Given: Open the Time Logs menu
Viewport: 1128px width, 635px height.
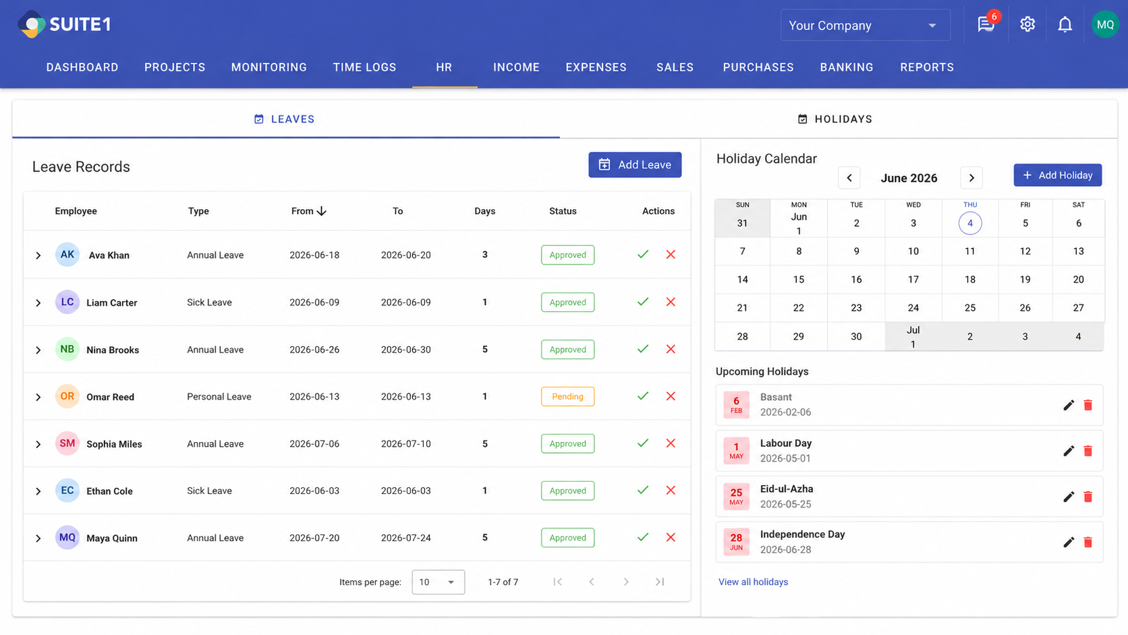Looking at the screenshot, I should 364,67.
